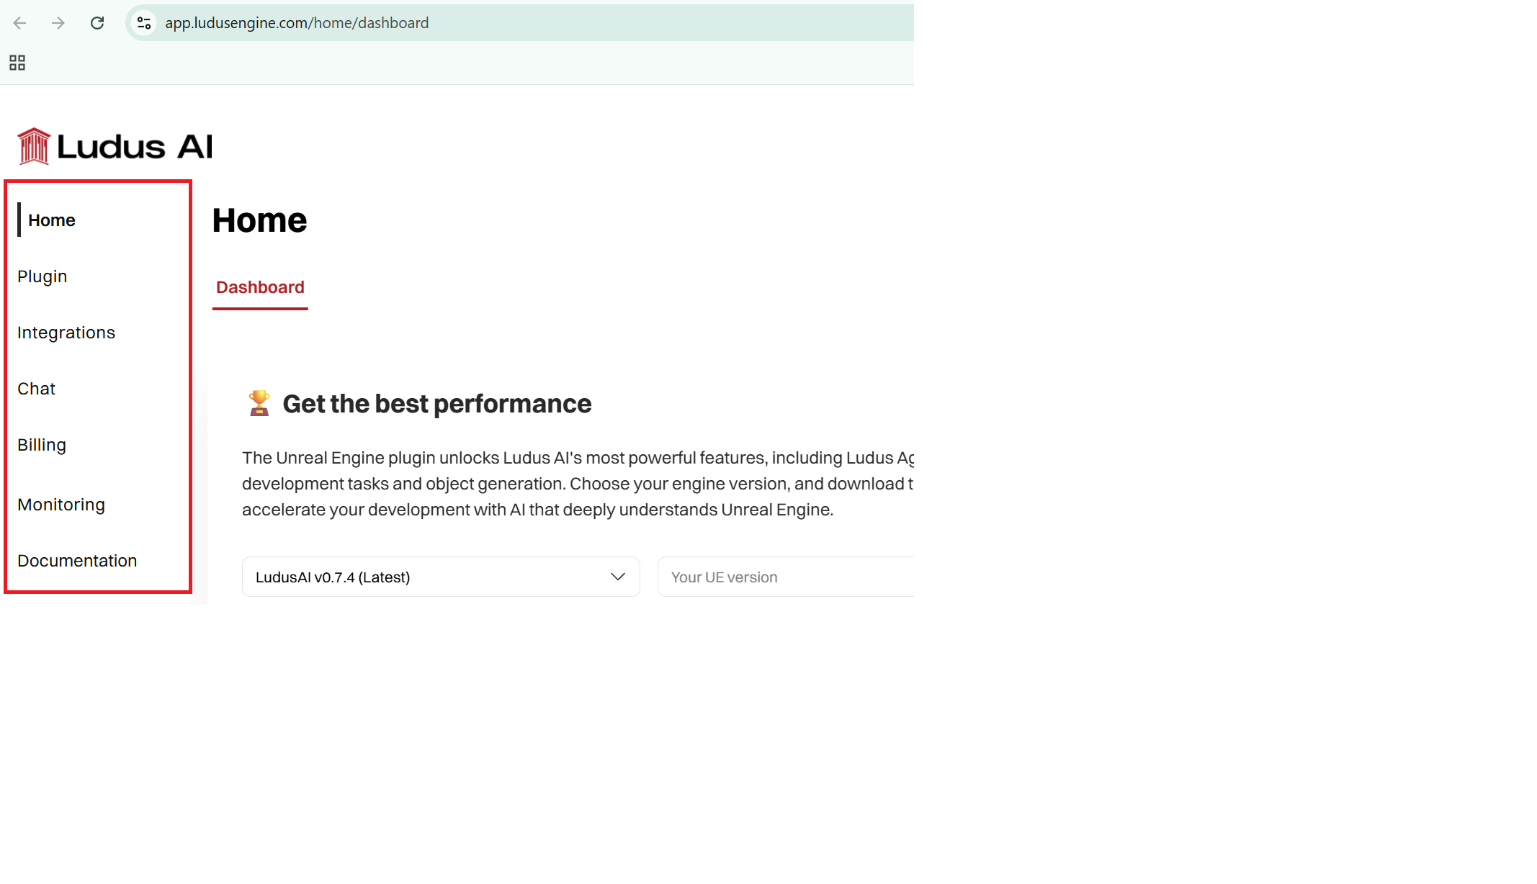Open the LudusAI v0.7.4 version dropdown
This screenshot has width=1537, height=884.
coord(440,577)
